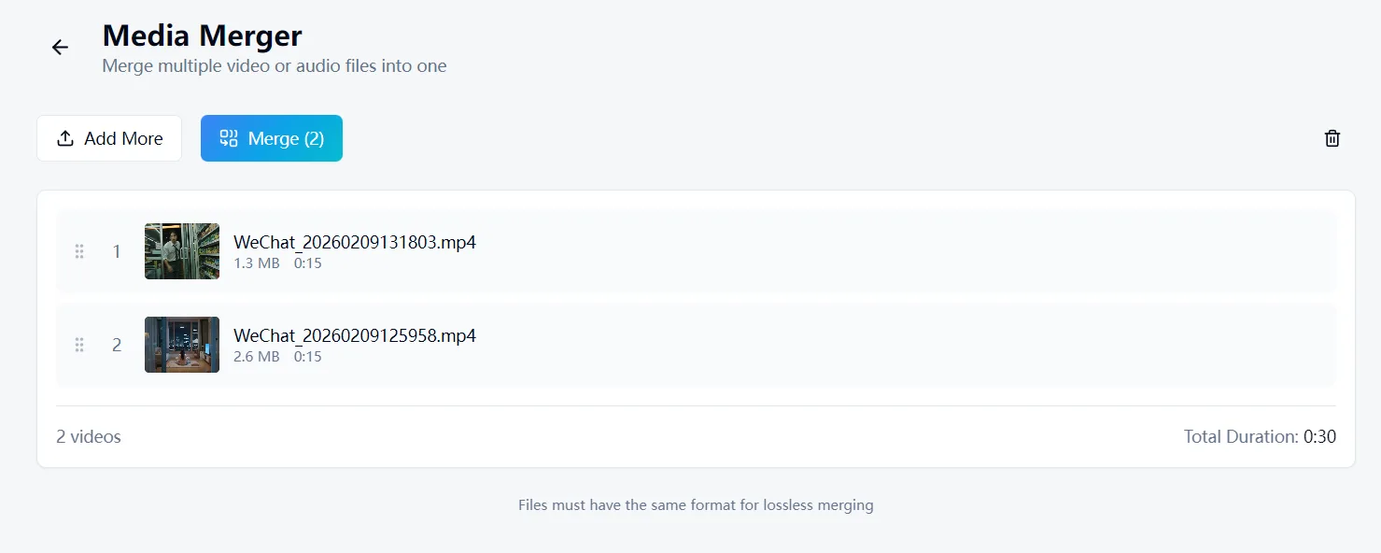The height and width of the screenshot is (553, 1381).
Task: Click the 2.6 MB 0:15 file info
Action: point(277,357)
